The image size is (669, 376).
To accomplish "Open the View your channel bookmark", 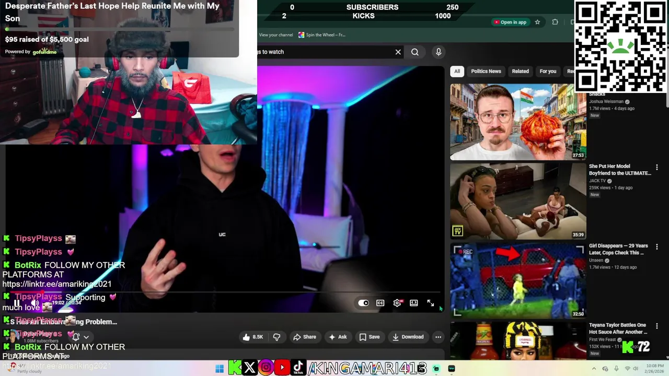I will click(276, 35).
